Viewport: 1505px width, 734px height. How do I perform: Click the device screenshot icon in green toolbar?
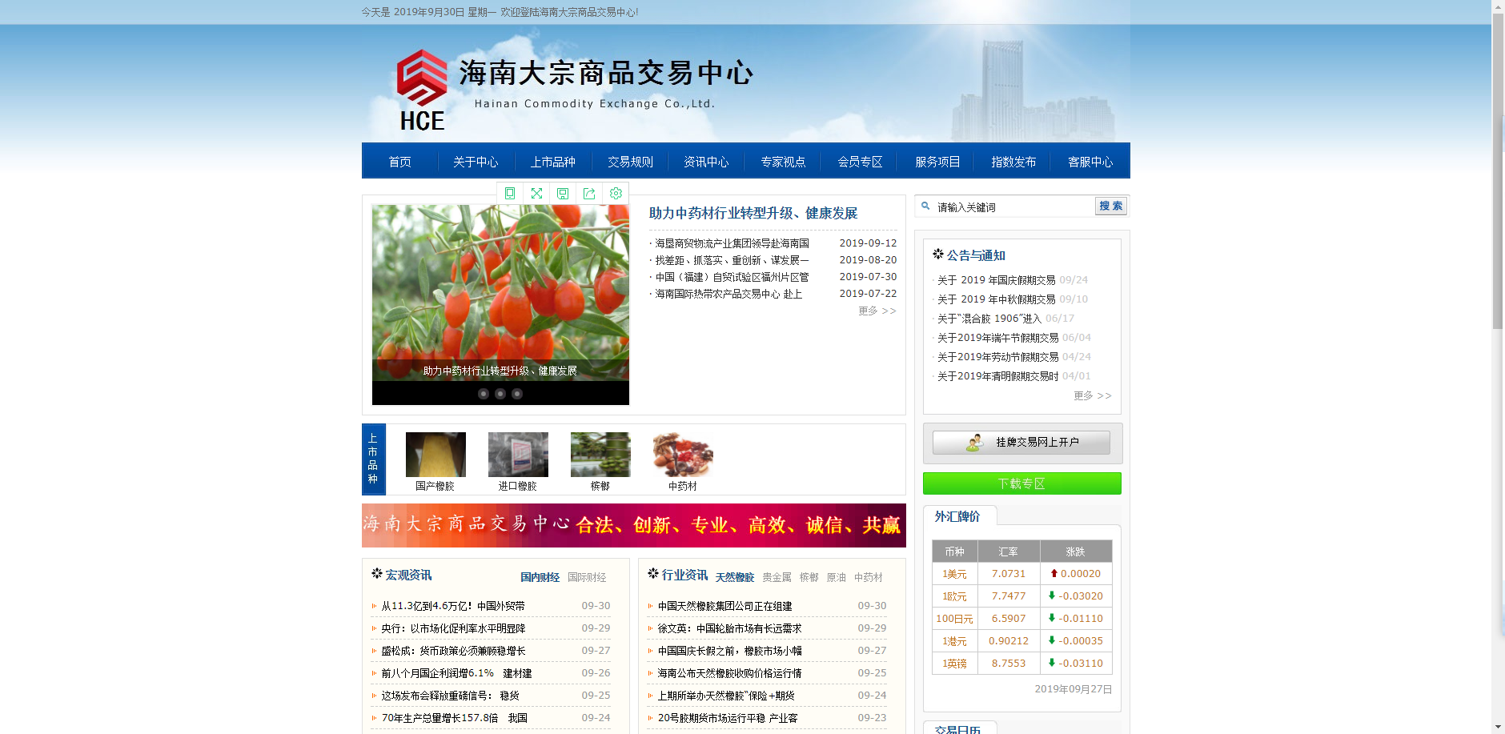click(x=510, y=194)
